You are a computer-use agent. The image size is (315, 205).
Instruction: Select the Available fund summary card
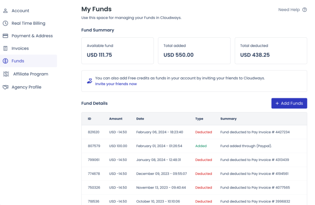point(117,51)
